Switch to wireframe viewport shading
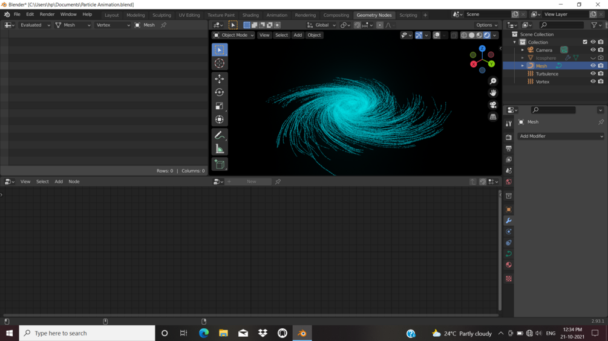The height and width of the screenshot is (341, 608). [464, 35]
